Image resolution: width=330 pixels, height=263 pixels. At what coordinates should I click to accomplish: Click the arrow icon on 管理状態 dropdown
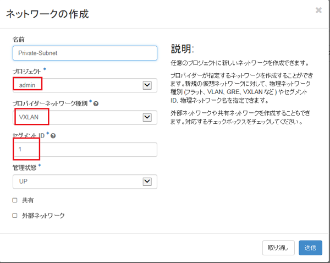click(147, 182)
